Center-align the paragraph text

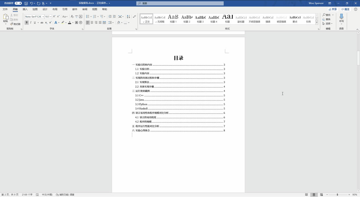pyautogui.click(x=92, y=23)
